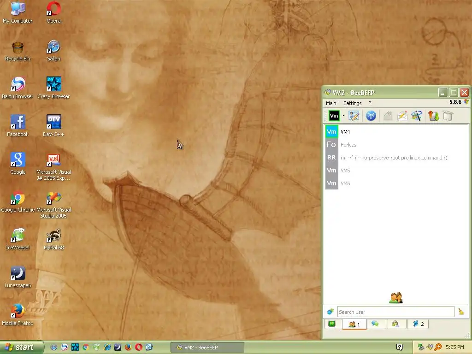Image resolution: width=472 pixels, height=354 pixels.
Task: Select the Dev-C++ desktop shortcut
Action: point(53,126)
